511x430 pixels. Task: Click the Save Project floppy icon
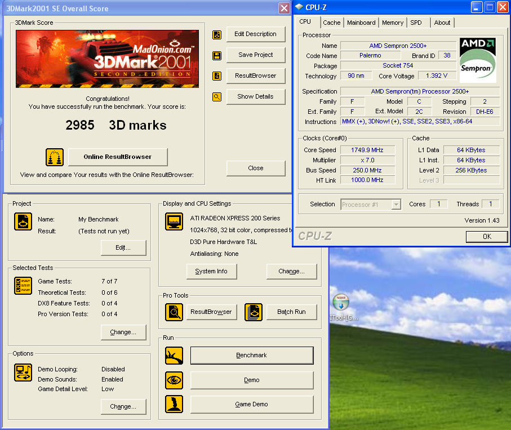point(217,55)
